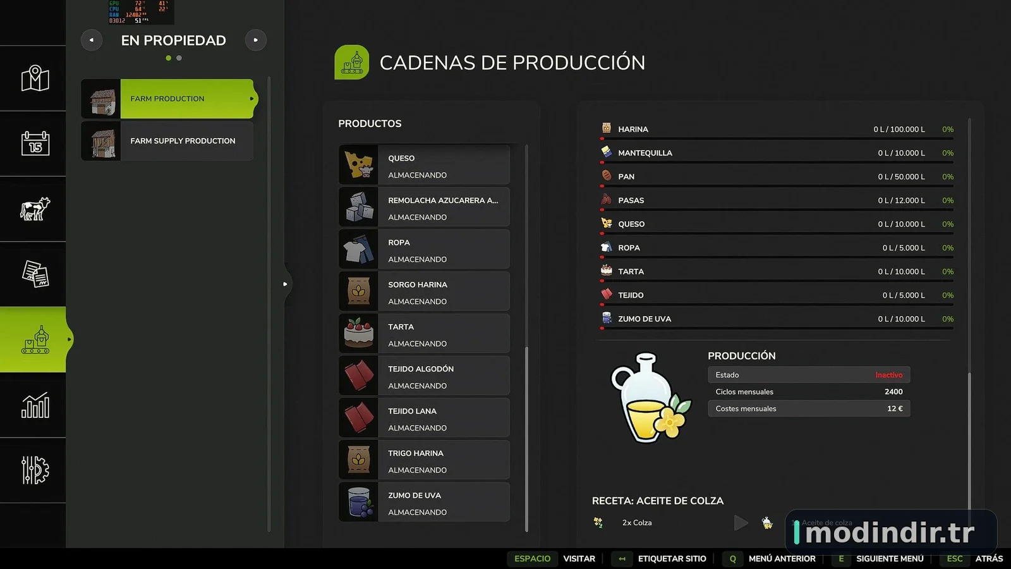Click the Mantequilla 0 L / 10.000 L value
The height and width of the screenshot is (569, 1011).
(x=901, y=153)
